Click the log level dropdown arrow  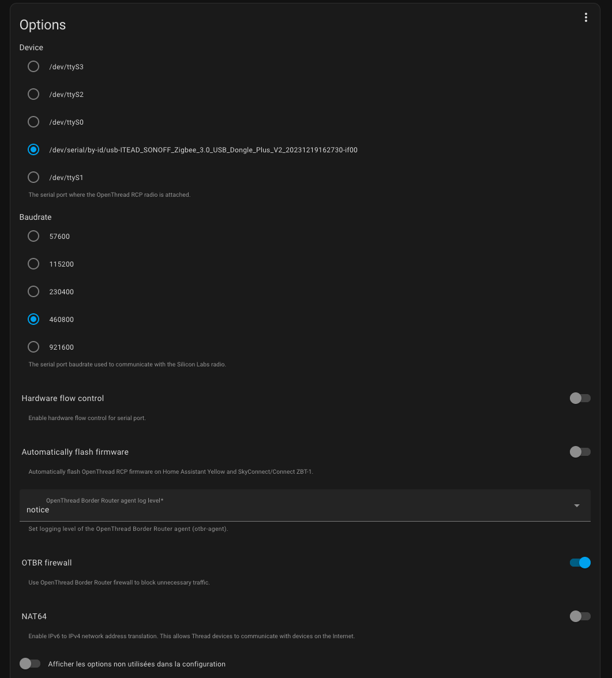[x=576, y=506]
